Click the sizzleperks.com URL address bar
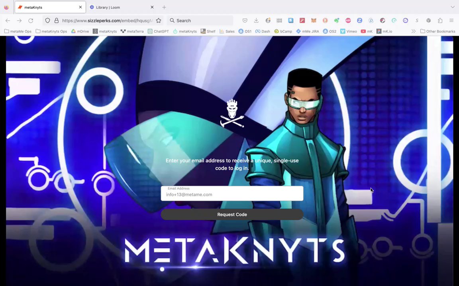The image size is (459, 286). click(x=107, y=20)
